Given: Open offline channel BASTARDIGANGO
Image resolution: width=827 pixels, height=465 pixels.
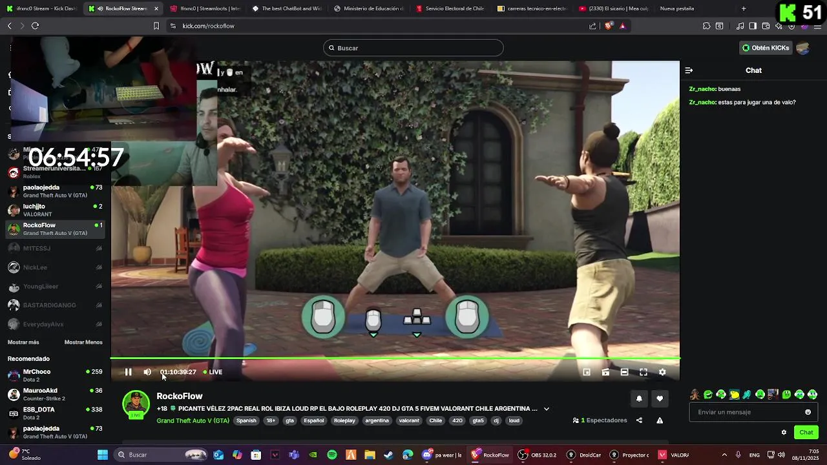Looking at the screenshot, I should click(x=56, y=305).
